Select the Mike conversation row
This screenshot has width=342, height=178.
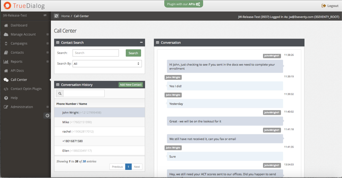pyautogui.click(x=100, y=122)
